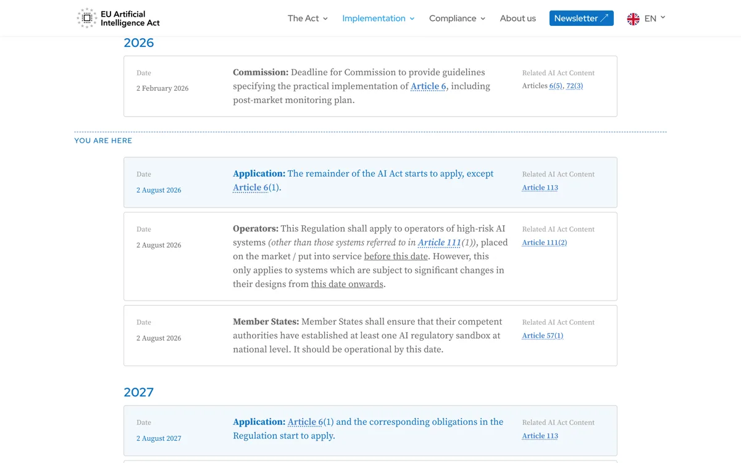
Task: Select the date 2 February 2026
Action: [x=162, y=88]
